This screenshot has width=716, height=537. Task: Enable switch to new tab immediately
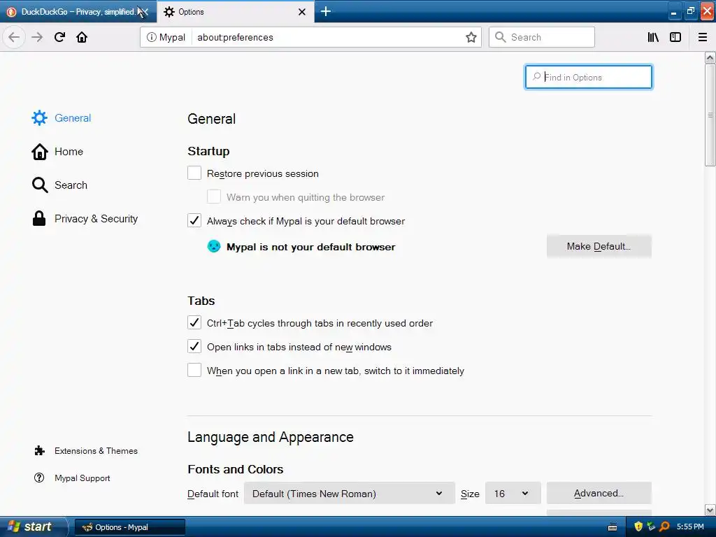coord(194,370)
